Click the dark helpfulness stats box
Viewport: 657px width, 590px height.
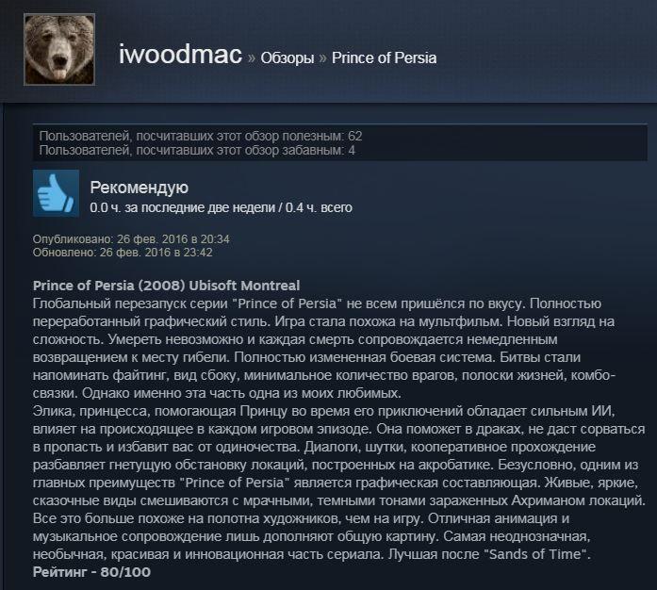tap(340, 143)
